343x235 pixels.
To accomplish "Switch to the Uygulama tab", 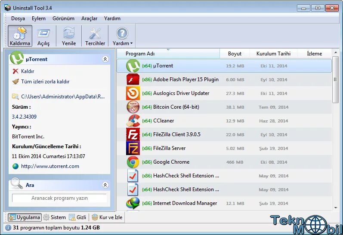I will (25, 217).
